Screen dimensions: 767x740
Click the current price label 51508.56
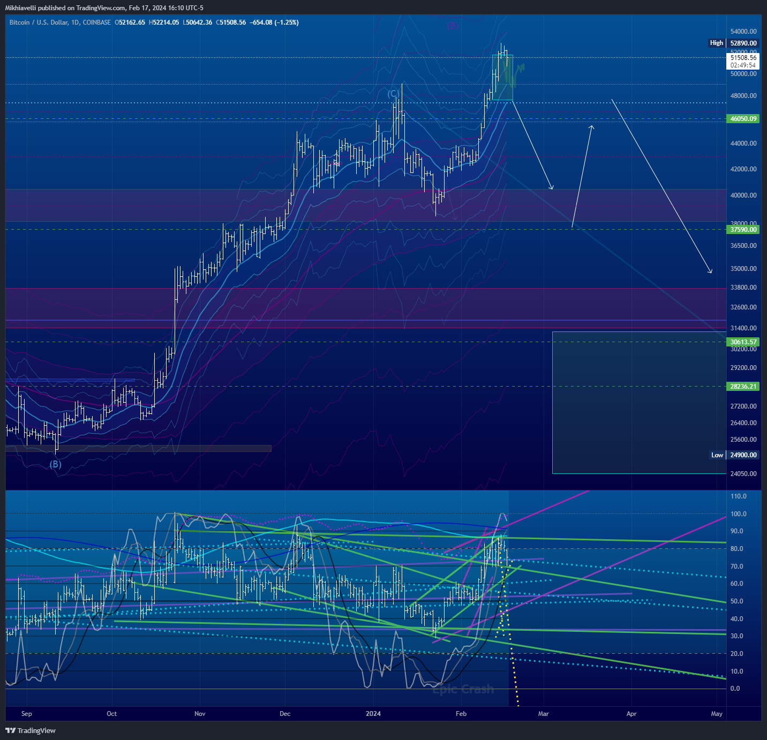point(743,57)
